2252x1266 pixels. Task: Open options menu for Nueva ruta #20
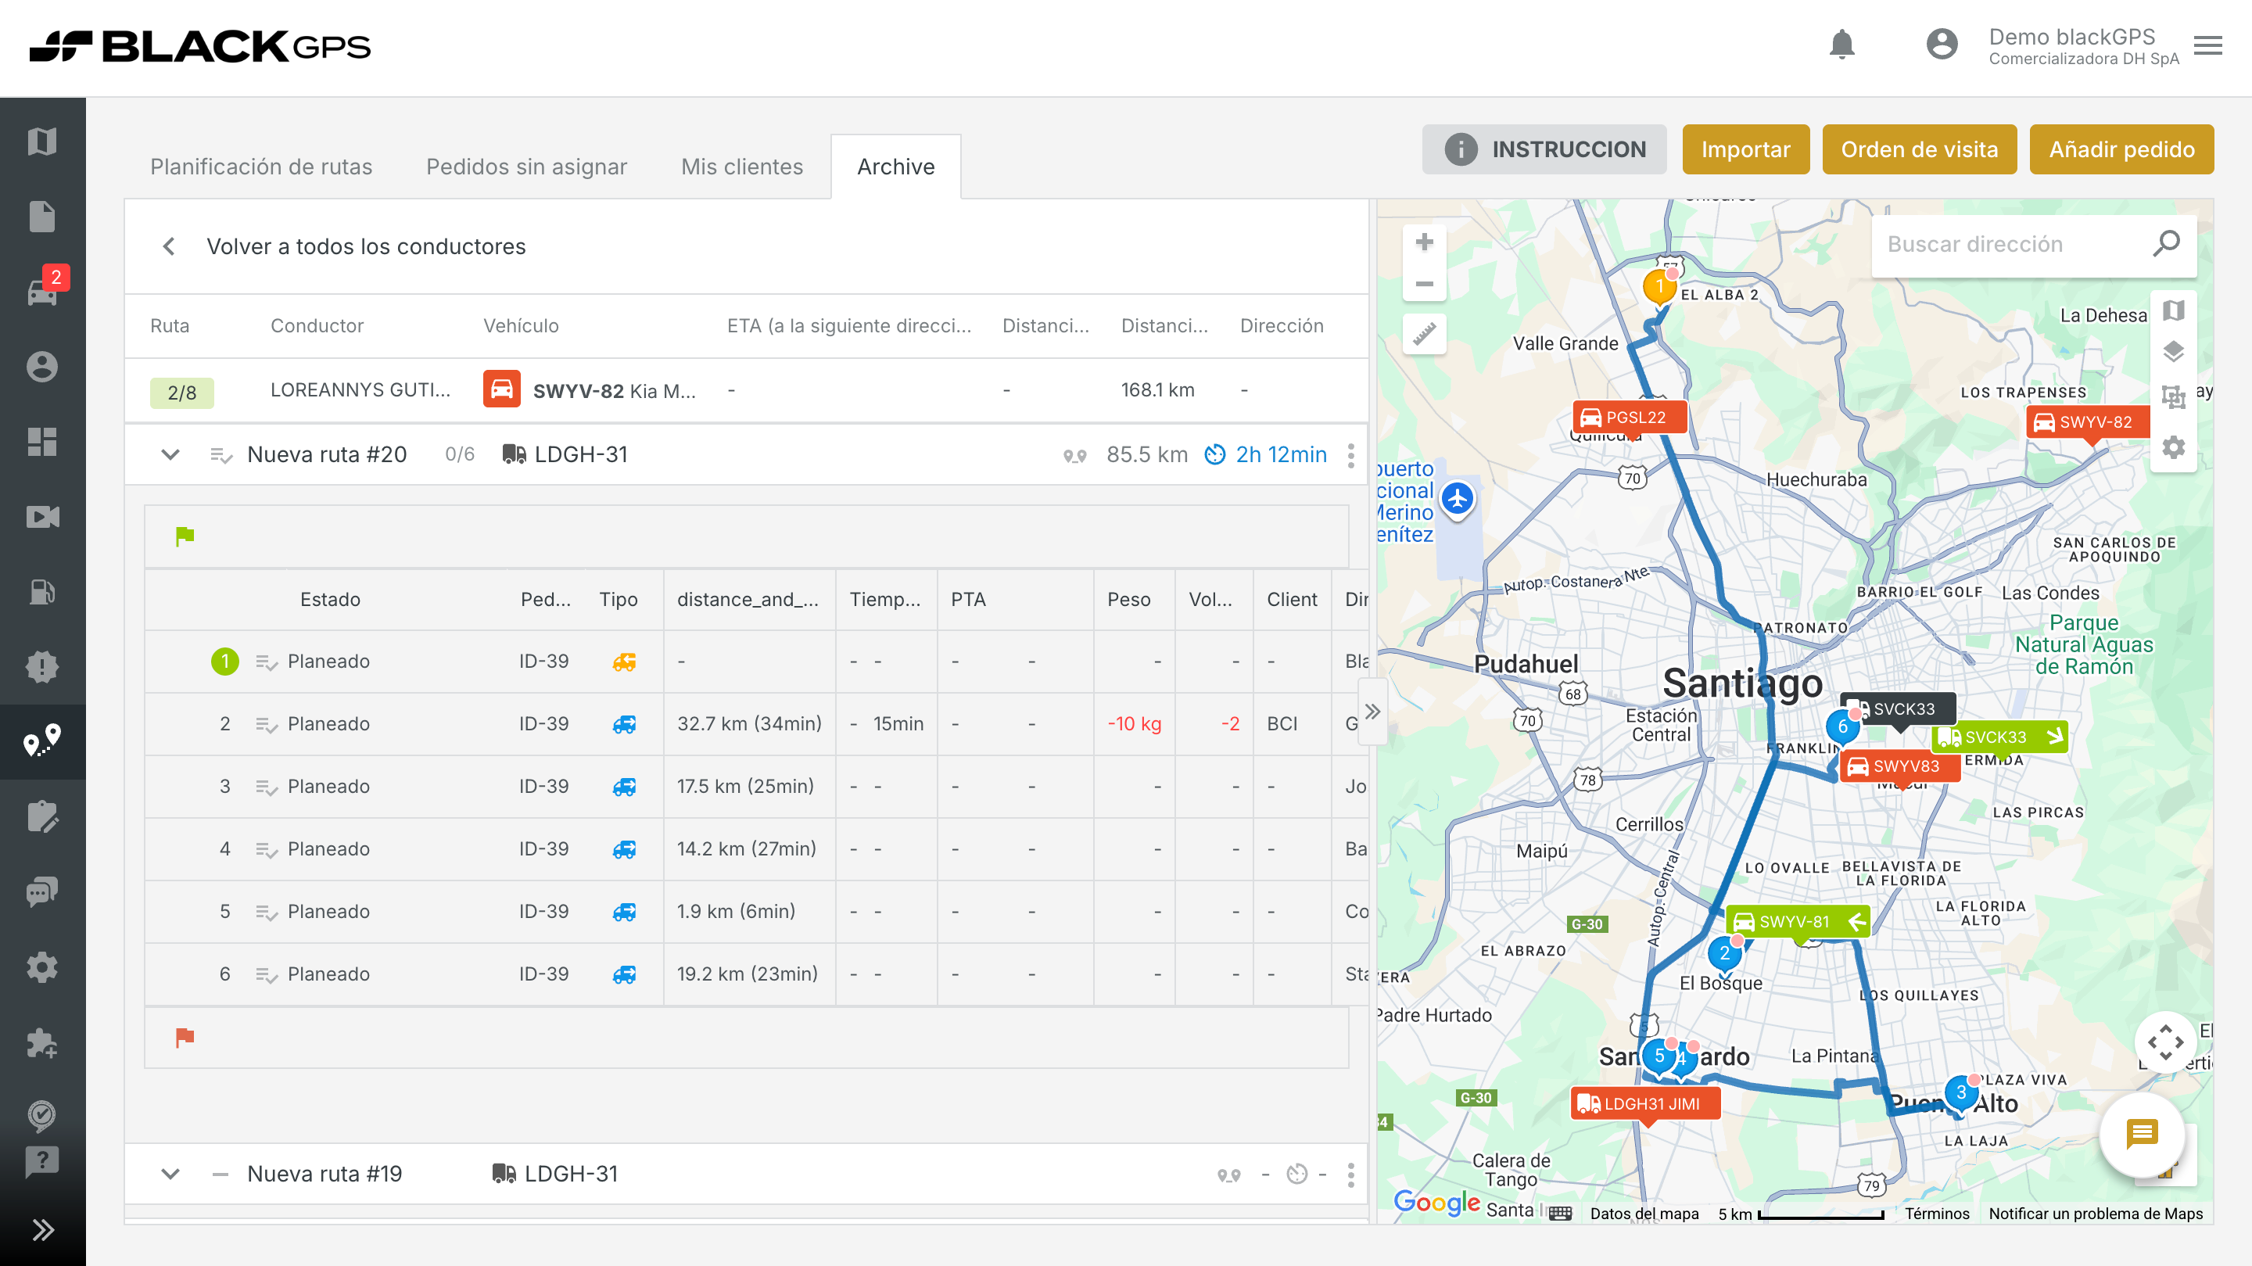click(1350, 454)
